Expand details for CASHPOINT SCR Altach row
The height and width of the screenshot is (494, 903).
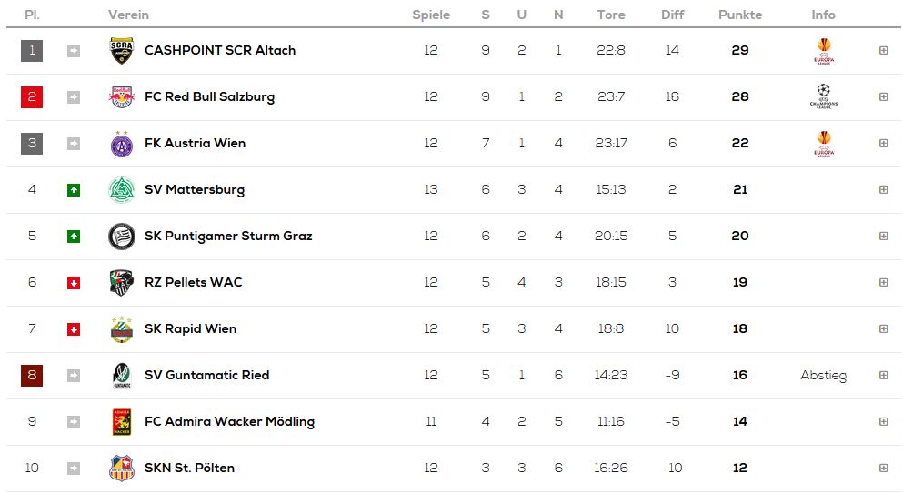(883, 51)
